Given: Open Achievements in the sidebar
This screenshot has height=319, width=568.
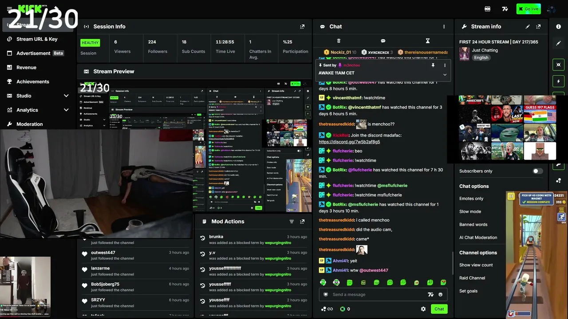Looking at the screenshot, I should pyautogui.click(x=37, y=82).
